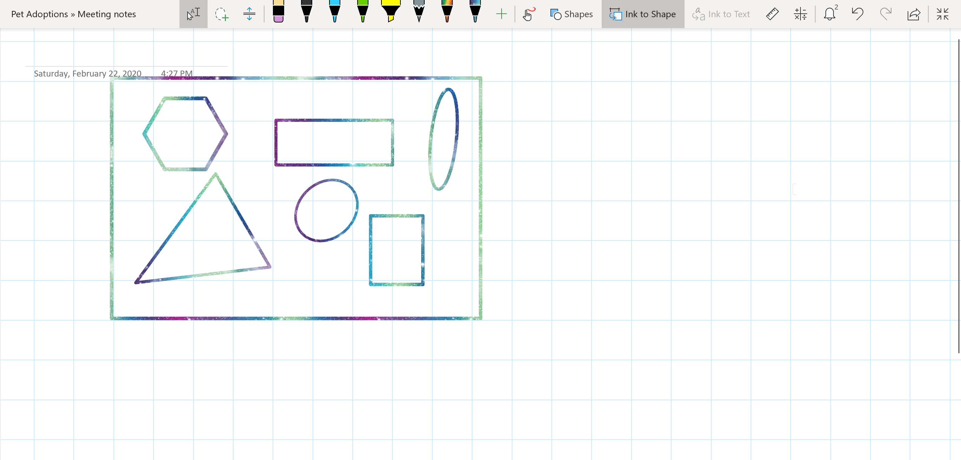This screenshot has height=460, width=961.
Task: Show the Ruler tool
Action: (772, 14)
